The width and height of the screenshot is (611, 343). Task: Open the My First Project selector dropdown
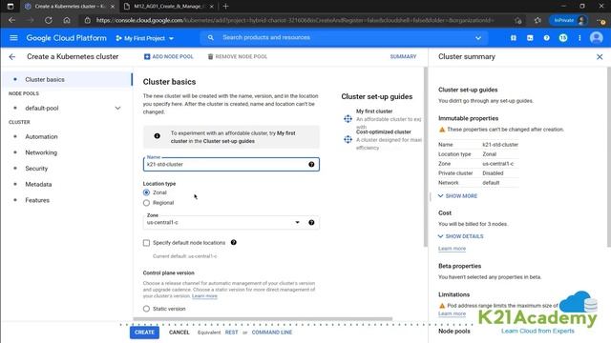(x=144, y=38)
